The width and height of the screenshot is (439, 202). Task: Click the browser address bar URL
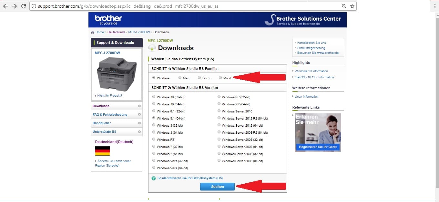(x=128, y=6)
